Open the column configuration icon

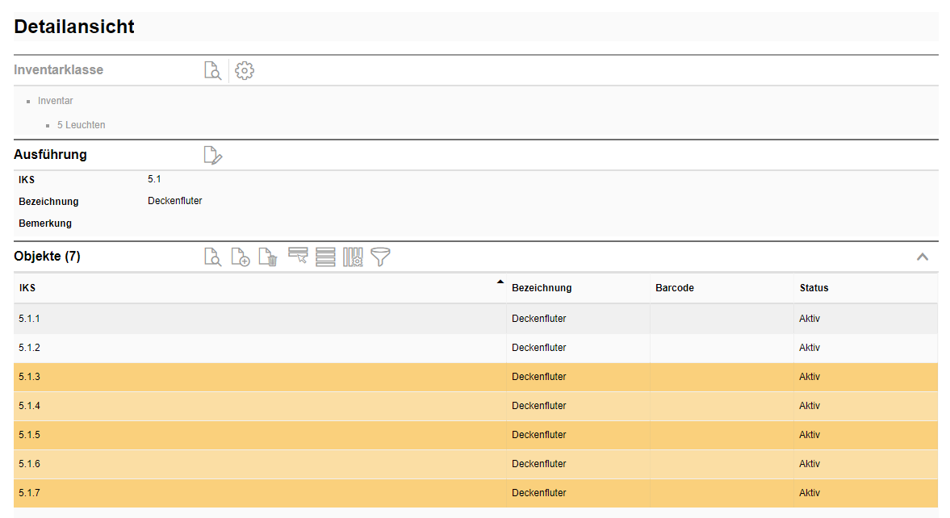pos(353,257)
